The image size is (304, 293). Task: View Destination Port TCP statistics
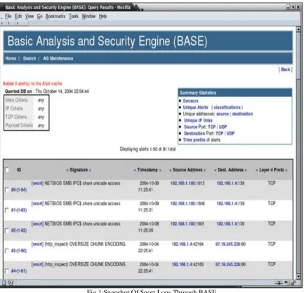click(x=219, y=134)
